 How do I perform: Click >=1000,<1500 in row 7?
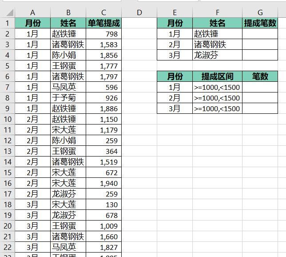pyautogui.click(x=217, y=87)
